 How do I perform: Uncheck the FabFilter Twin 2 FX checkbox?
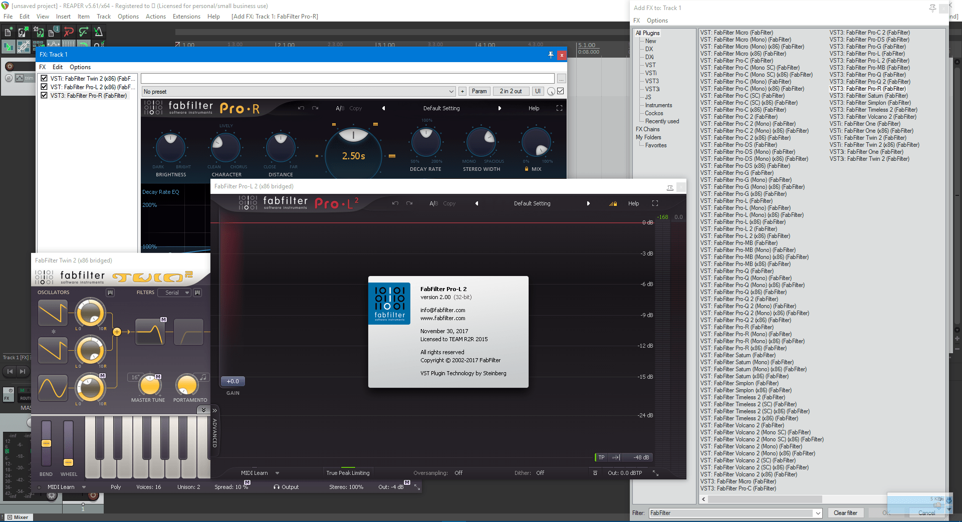44,78
